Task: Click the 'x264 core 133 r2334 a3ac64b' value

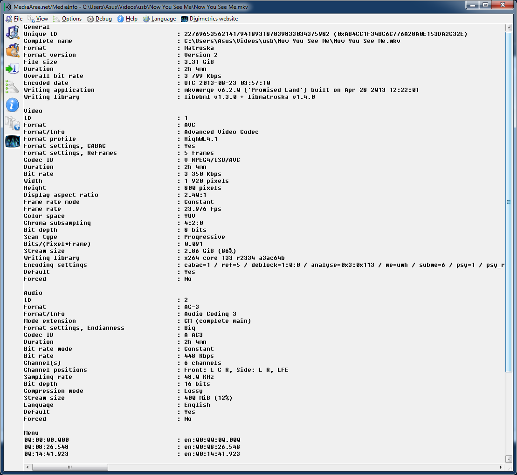Action: [x=234, y=258]
